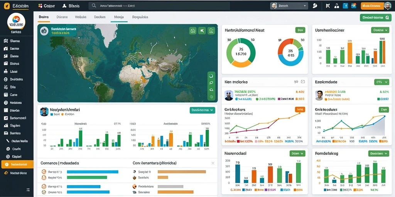395x197 pixels.
Task: Select the orange highlighted sidebar menu item
Action: pos(17,164)
